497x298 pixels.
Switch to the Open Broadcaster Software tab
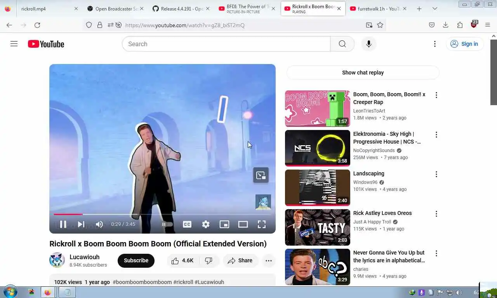pyautogui.click(x=115, y=9)
